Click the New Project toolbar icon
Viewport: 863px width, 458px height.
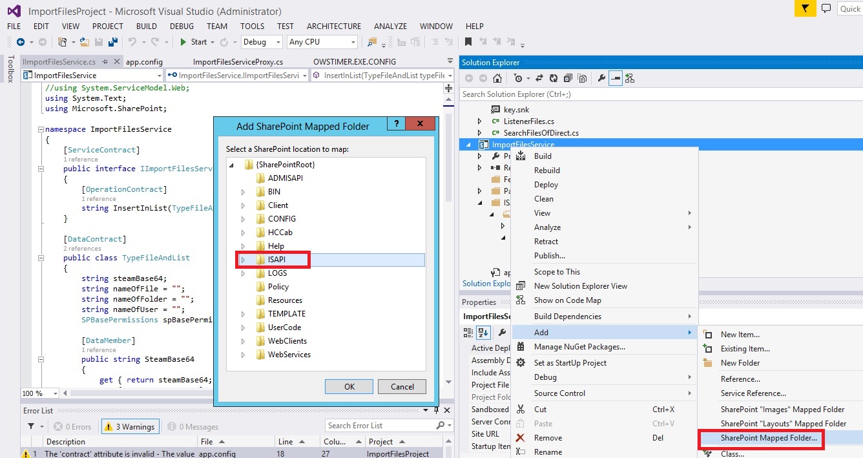tap(63, 42)
